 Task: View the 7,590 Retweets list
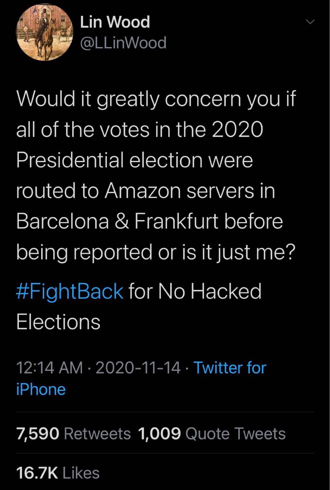[73, 434]
